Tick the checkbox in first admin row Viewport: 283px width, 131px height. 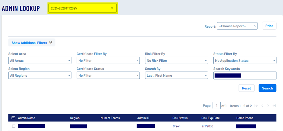tap(14, 126)
